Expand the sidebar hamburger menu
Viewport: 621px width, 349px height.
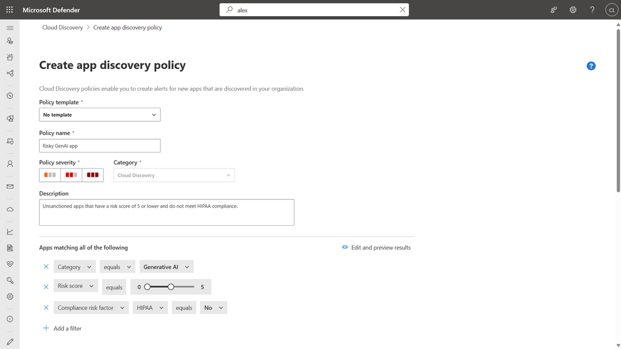point(10,28)
